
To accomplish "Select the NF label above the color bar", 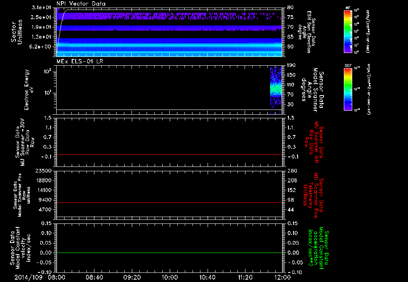I will coord(348,8).
